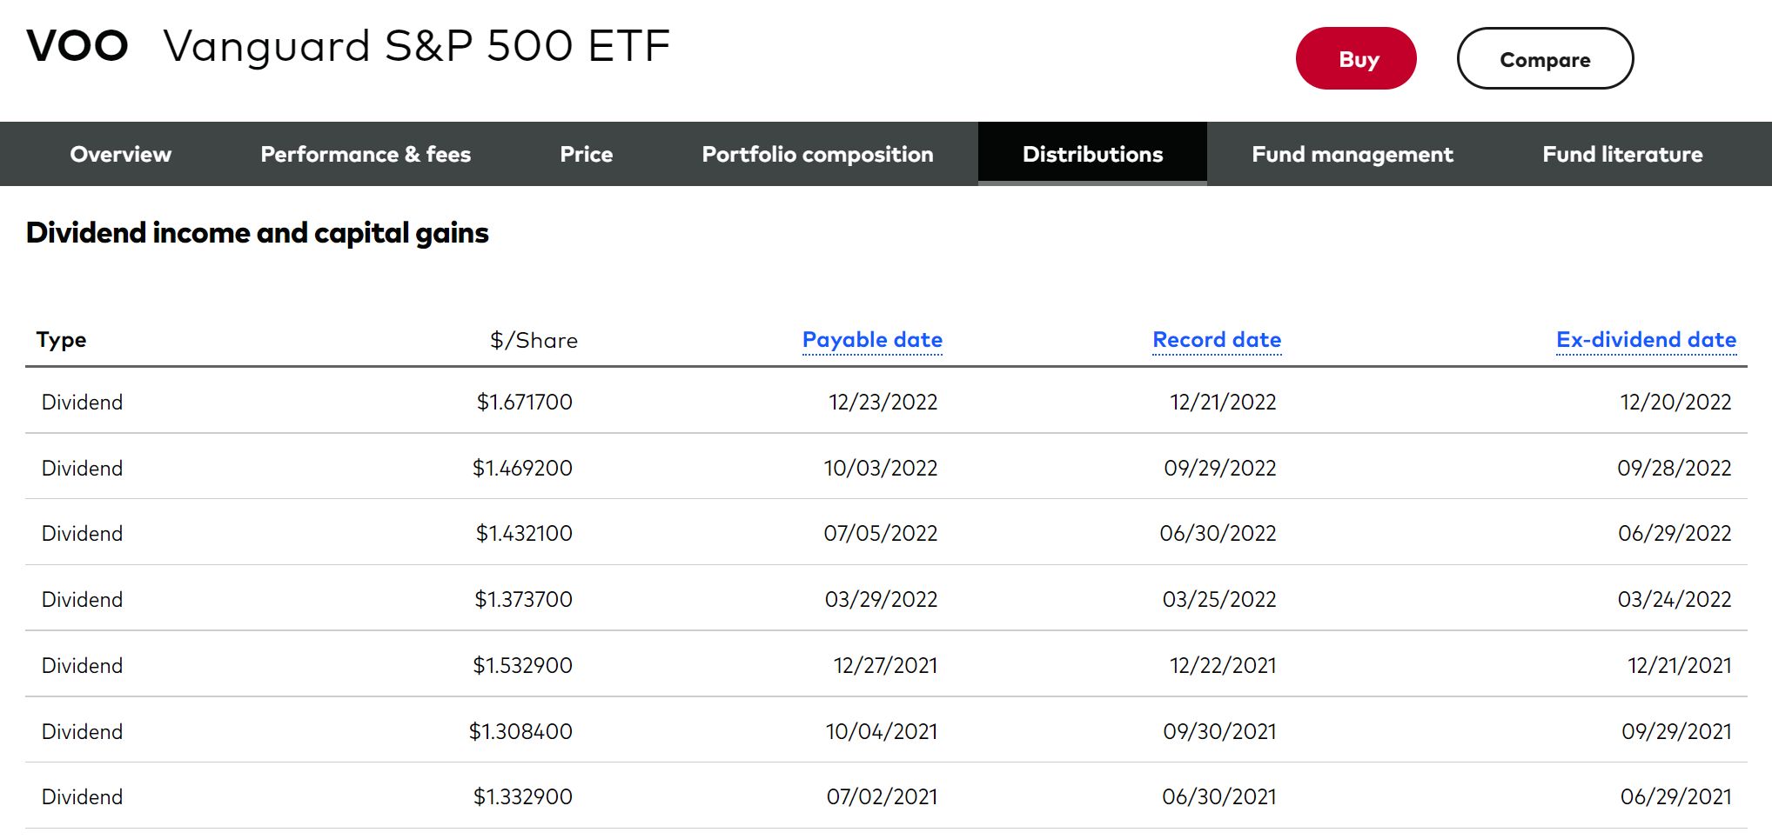Screen dimensions: 1772x839
Task: Open the Performance & fees tab
Action: click(x=366, y=154)
